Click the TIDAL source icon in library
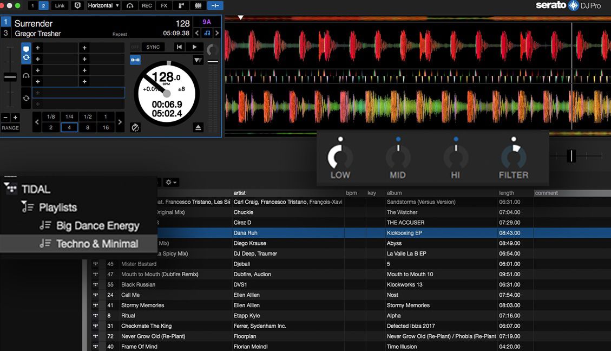This screenshot has height=351, width=611. point(12,188)
